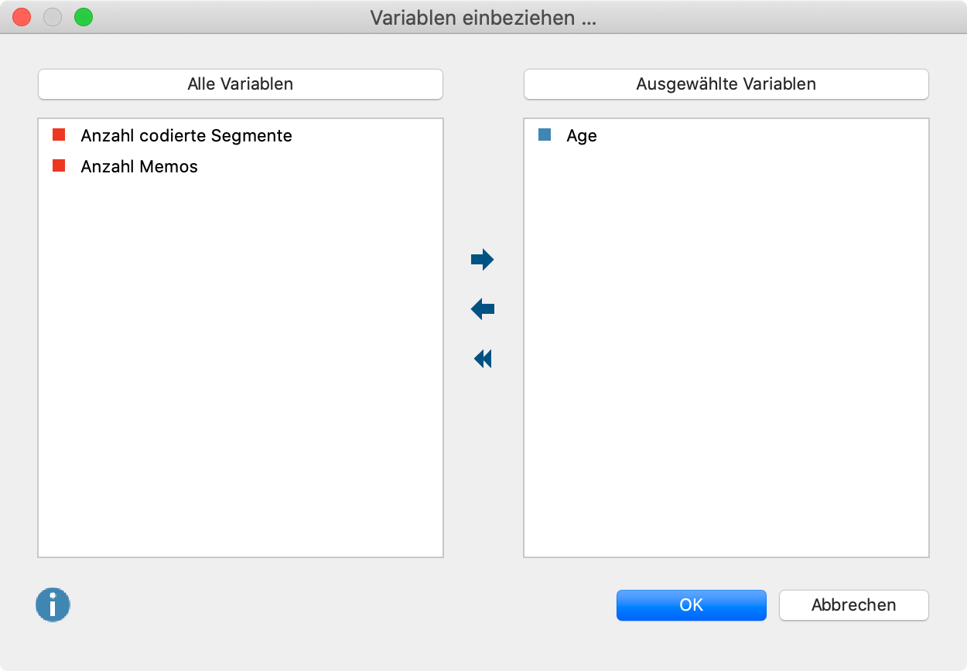Click the 'Ausgewählte Variablen' header button

click(x=726, y=84)
